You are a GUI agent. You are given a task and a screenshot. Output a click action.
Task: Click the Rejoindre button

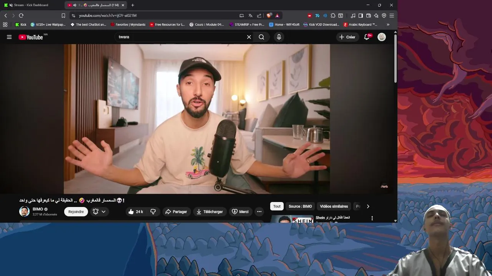(76, 212)
